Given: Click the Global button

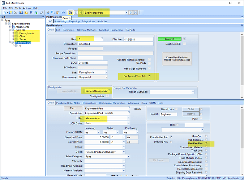Looking at the screenshot, I should 191,109.
